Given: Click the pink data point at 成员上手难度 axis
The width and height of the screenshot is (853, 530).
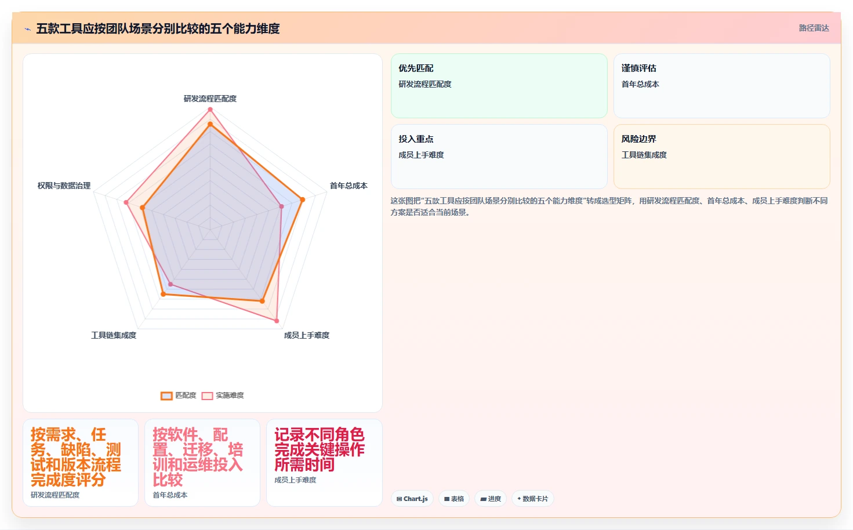Looking at the screenshot, I should coord(277,321).
